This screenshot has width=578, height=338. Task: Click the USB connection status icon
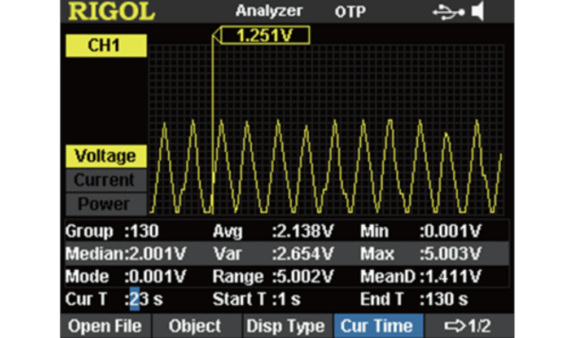pyautogui.click(x=448, y=12)
